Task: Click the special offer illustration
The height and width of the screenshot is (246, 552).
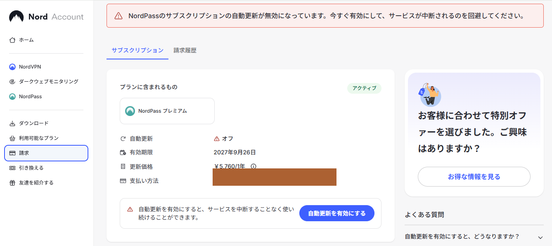Action: (x=430, y=95)
